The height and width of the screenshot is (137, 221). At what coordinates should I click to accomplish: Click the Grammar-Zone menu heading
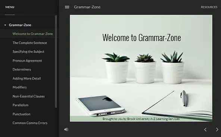[20, 25]
